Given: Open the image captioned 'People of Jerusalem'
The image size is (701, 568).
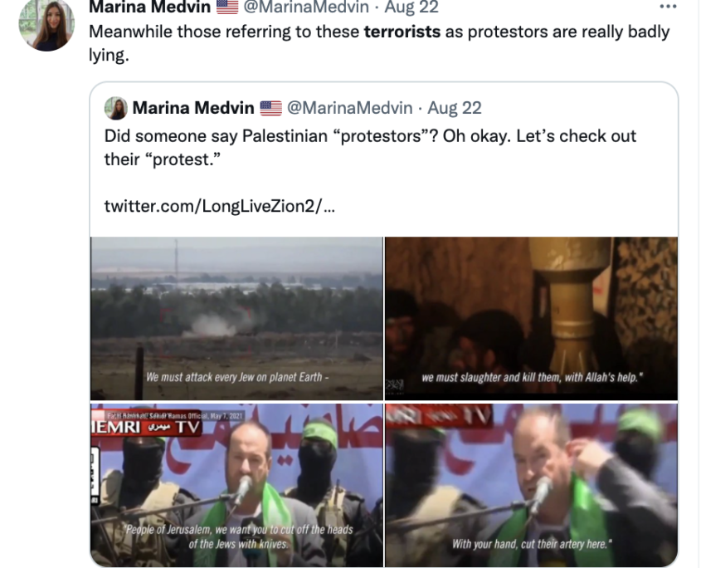Looking at the screenshot, I should click(236, 485).
